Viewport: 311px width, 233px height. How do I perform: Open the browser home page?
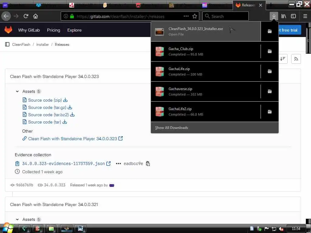click(36, 16)
